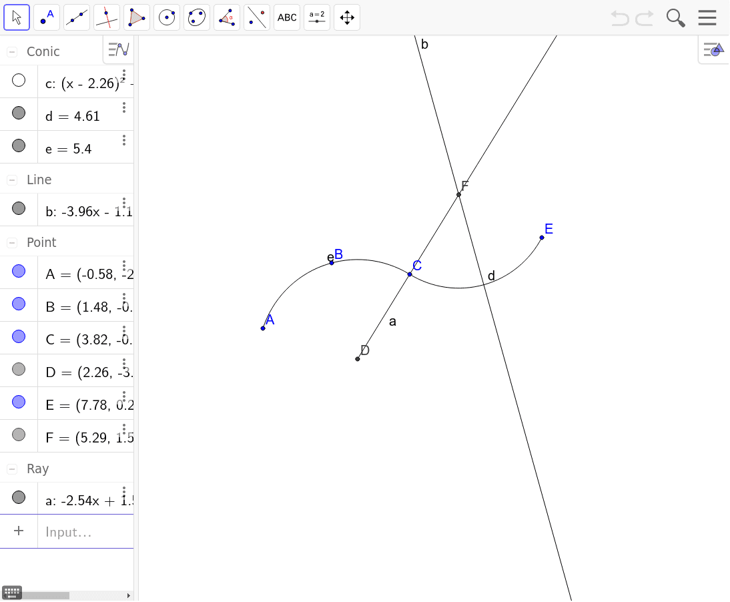The image size is (730, 602).
Task: Open more options for point A
Action: tap(124, 266)
